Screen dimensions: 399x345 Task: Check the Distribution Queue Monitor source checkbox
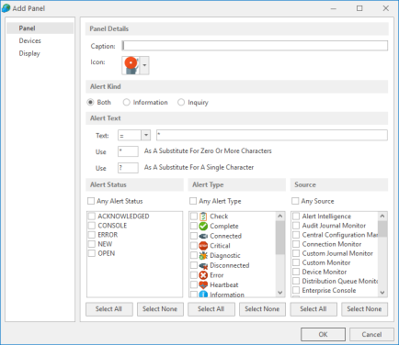(296, 281)
